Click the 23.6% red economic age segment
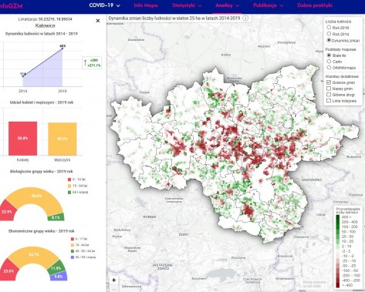 point(8,270)
